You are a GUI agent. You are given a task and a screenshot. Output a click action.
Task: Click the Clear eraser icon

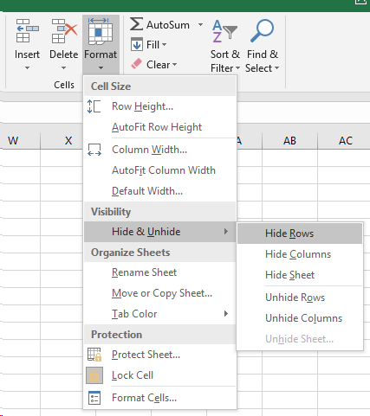point(137,64)
